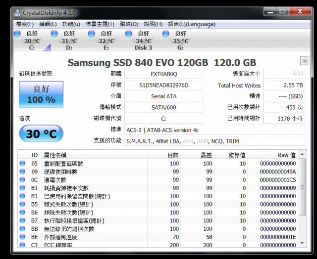The image size is (317, 259).
Task: Switch to the D: 31 °C disk
Action: (x=69, y=41)
